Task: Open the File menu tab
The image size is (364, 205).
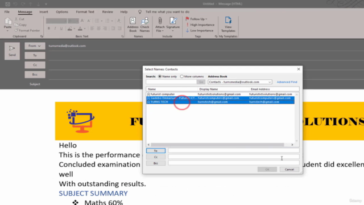Action: point(7,12)
